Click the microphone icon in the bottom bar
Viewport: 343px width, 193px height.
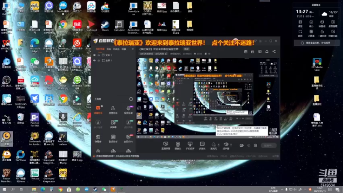pos(214,145)
